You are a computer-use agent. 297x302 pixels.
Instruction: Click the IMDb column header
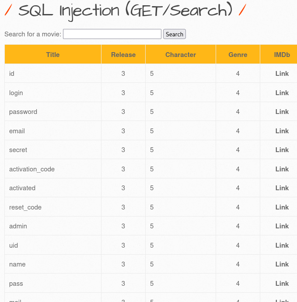(282, 55)
